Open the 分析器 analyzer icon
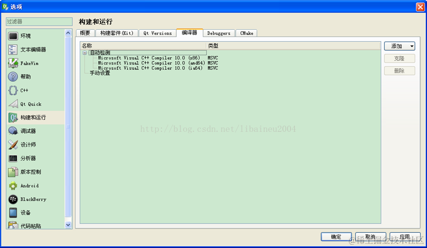Image resolution: width=427 pixels, height=248 pixels. coord(13,158)
